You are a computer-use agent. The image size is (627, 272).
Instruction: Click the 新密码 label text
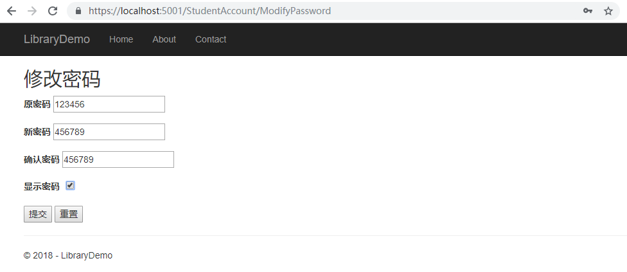[37, 132]
